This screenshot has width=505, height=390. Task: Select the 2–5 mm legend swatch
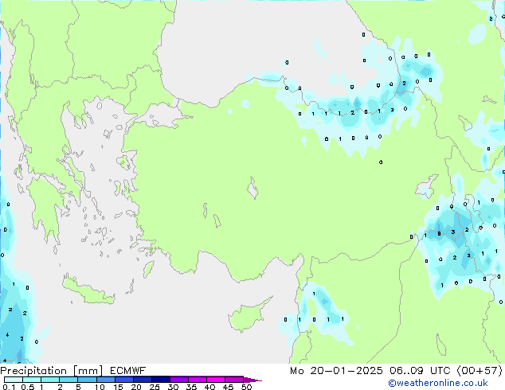click(69, 380)
